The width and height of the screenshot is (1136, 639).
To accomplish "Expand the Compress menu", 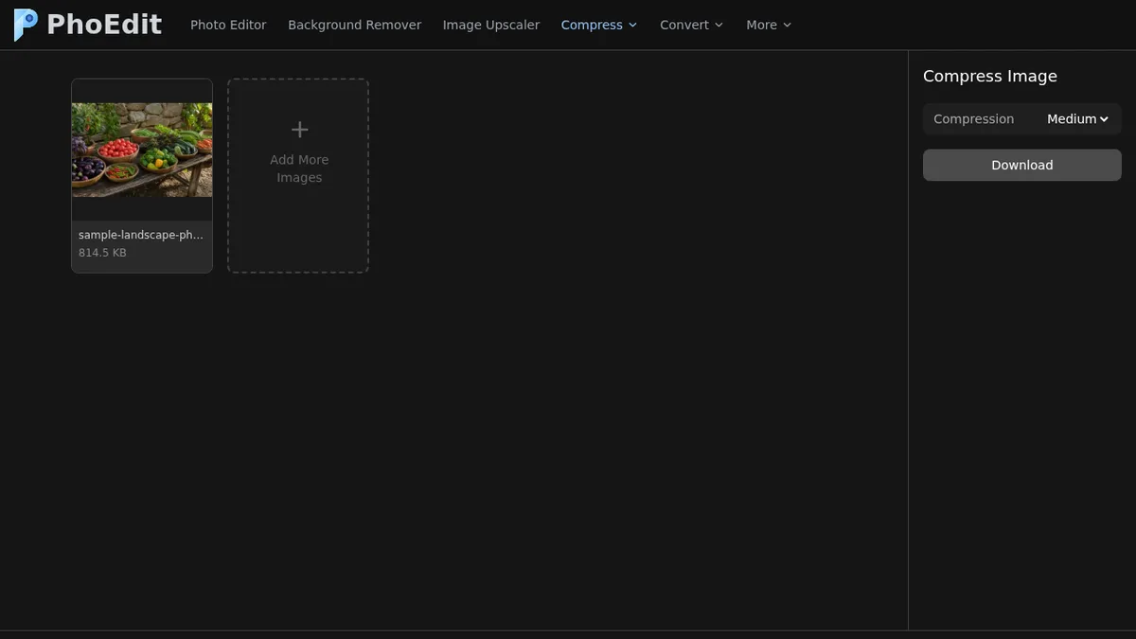I will pos(599,25).
